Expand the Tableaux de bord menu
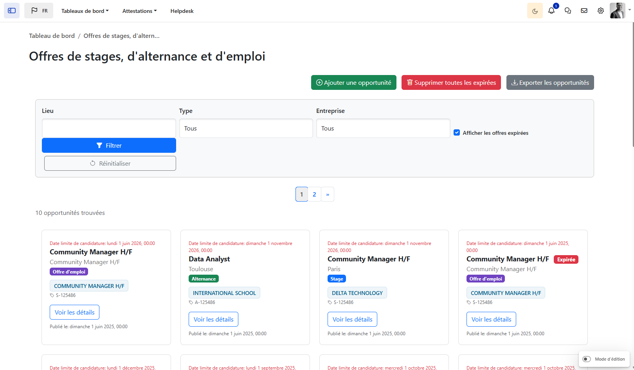Image resolution: width=634 pixels, height=370 pixels. (x=85, y=11)
